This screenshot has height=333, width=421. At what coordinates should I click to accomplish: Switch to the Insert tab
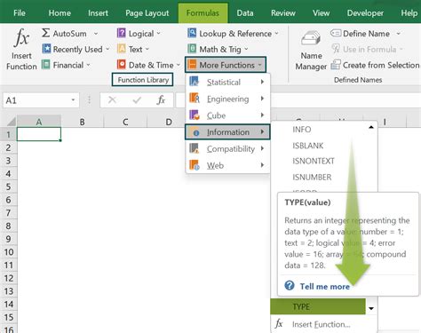click(x=98, y=13)
